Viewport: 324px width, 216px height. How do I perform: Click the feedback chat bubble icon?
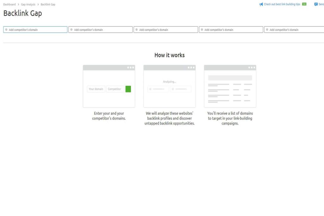316,4
